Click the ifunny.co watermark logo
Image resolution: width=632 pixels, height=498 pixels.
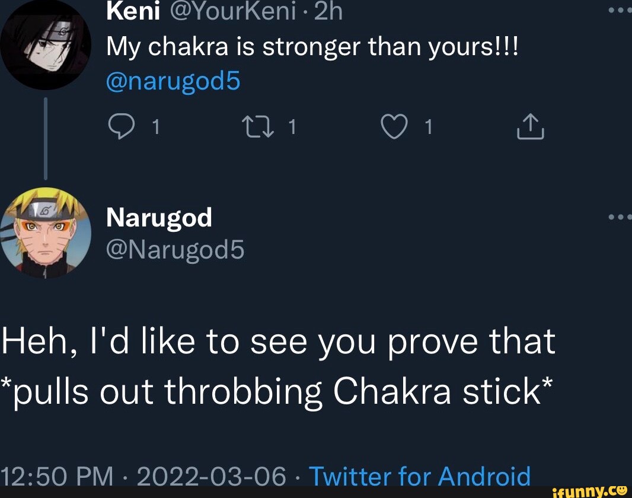[x=591, y=490]
